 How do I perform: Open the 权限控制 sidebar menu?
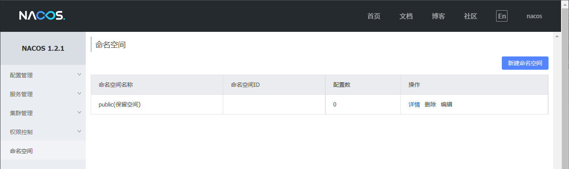pos(43,132)
